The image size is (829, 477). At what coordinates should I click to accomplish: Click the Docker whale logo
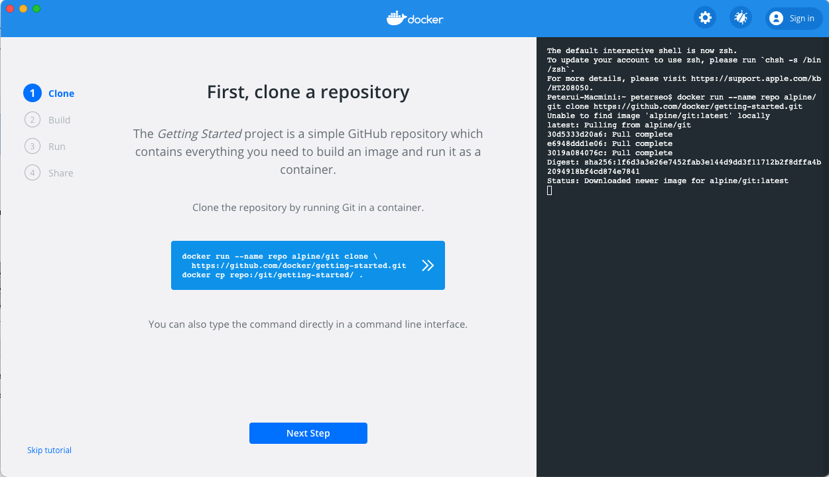(x=414, y=18)
